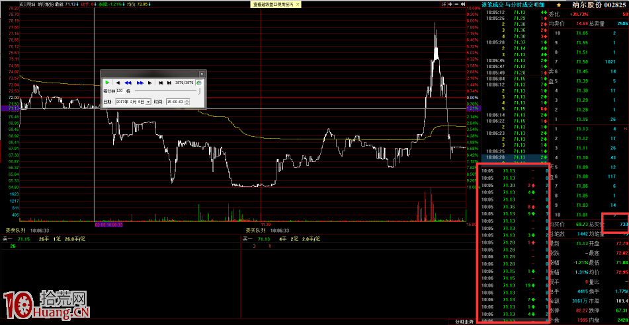Select the 10:05:12 tick trade row

click(516, 13)
